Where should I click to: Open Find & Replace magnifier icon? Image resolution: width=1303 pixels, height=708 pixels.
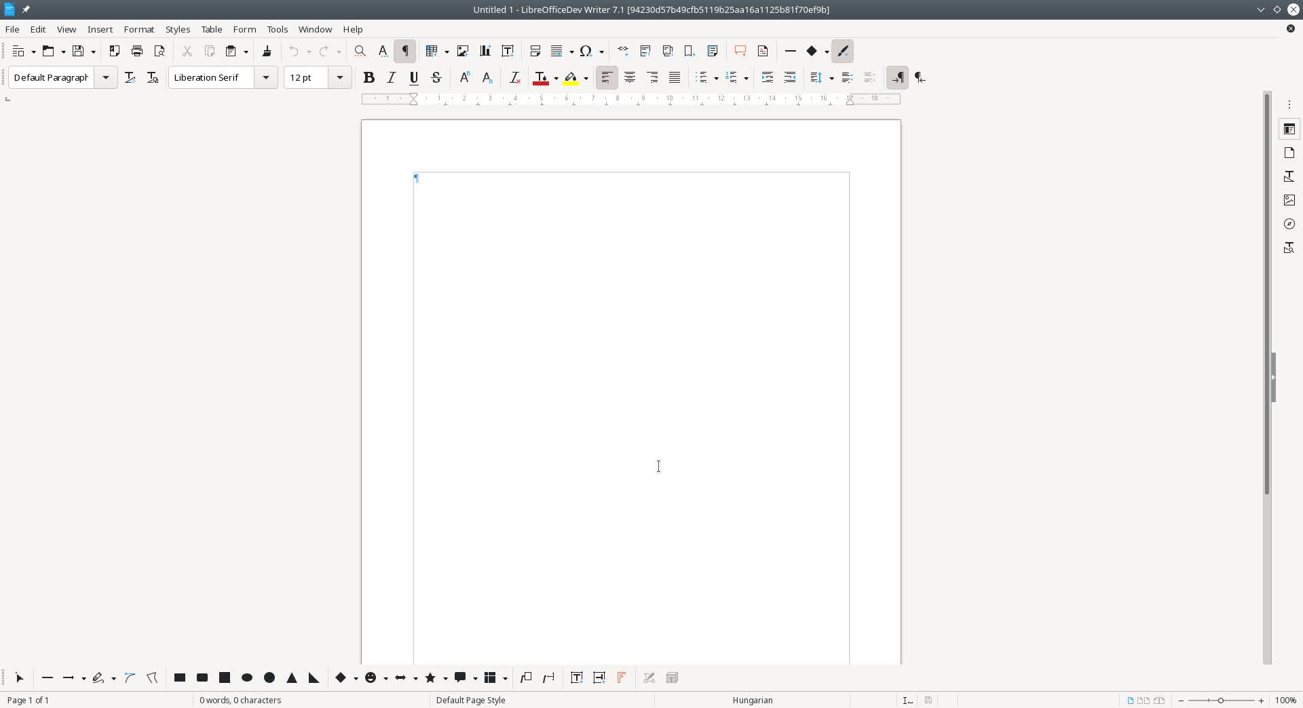point(360,51)
